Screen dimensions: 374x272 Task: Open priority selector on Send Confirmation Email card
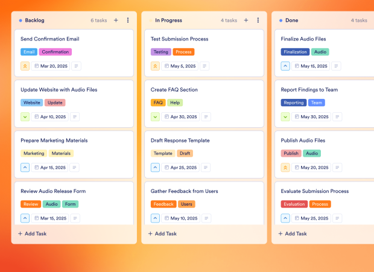(x=25, y=66)
